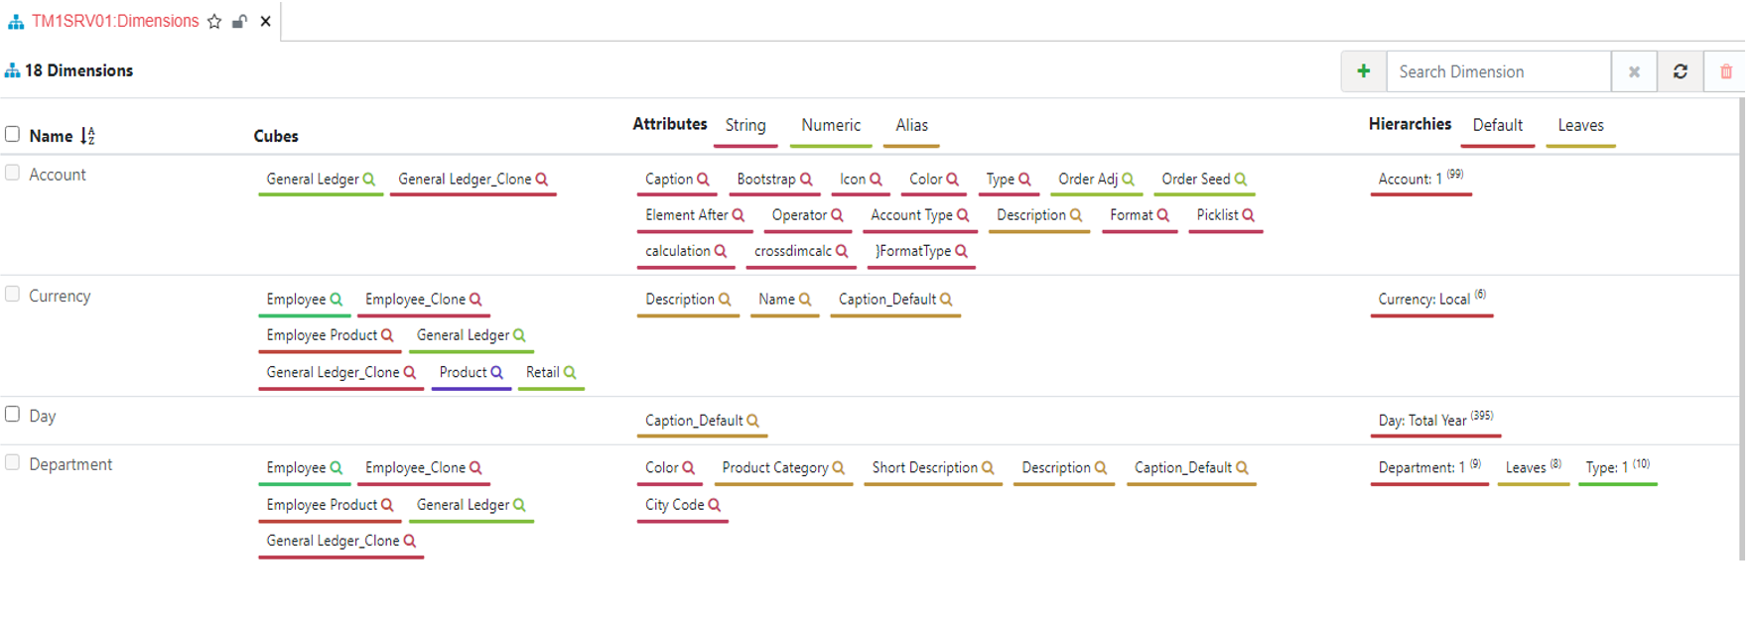Click the unlock icon on the Dimensions tab
Viewport: 1756px width, 622px height.
pos(239,21)
